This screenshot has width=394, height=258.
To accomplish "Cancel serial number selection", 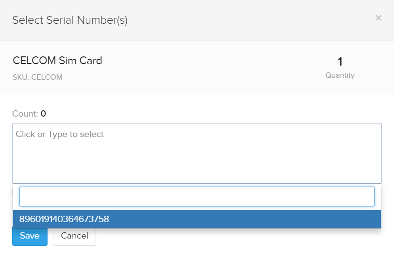I will click(74, 236).
